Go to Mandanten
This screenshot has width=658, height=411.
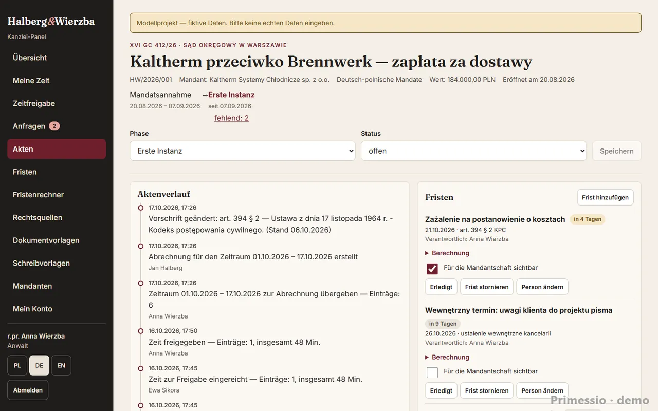coord(57,286)
